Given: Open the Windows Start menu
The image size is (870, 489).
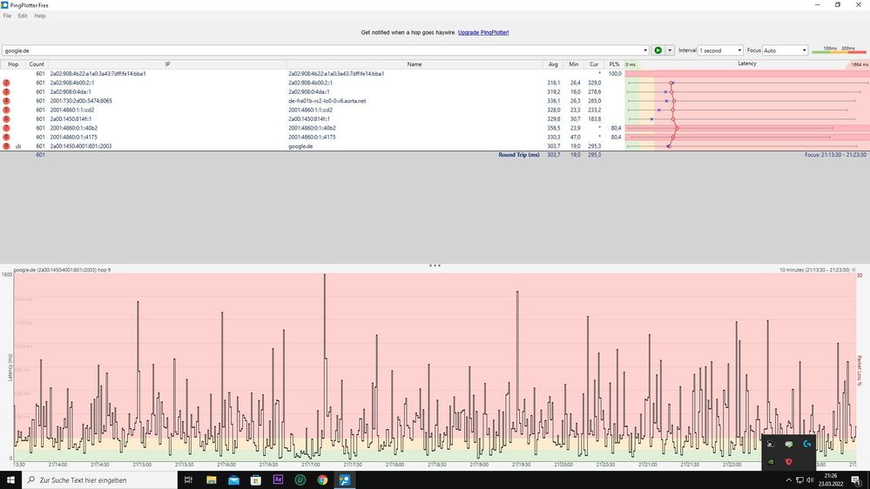Looking at the screenshot, I should pos(10,480).
